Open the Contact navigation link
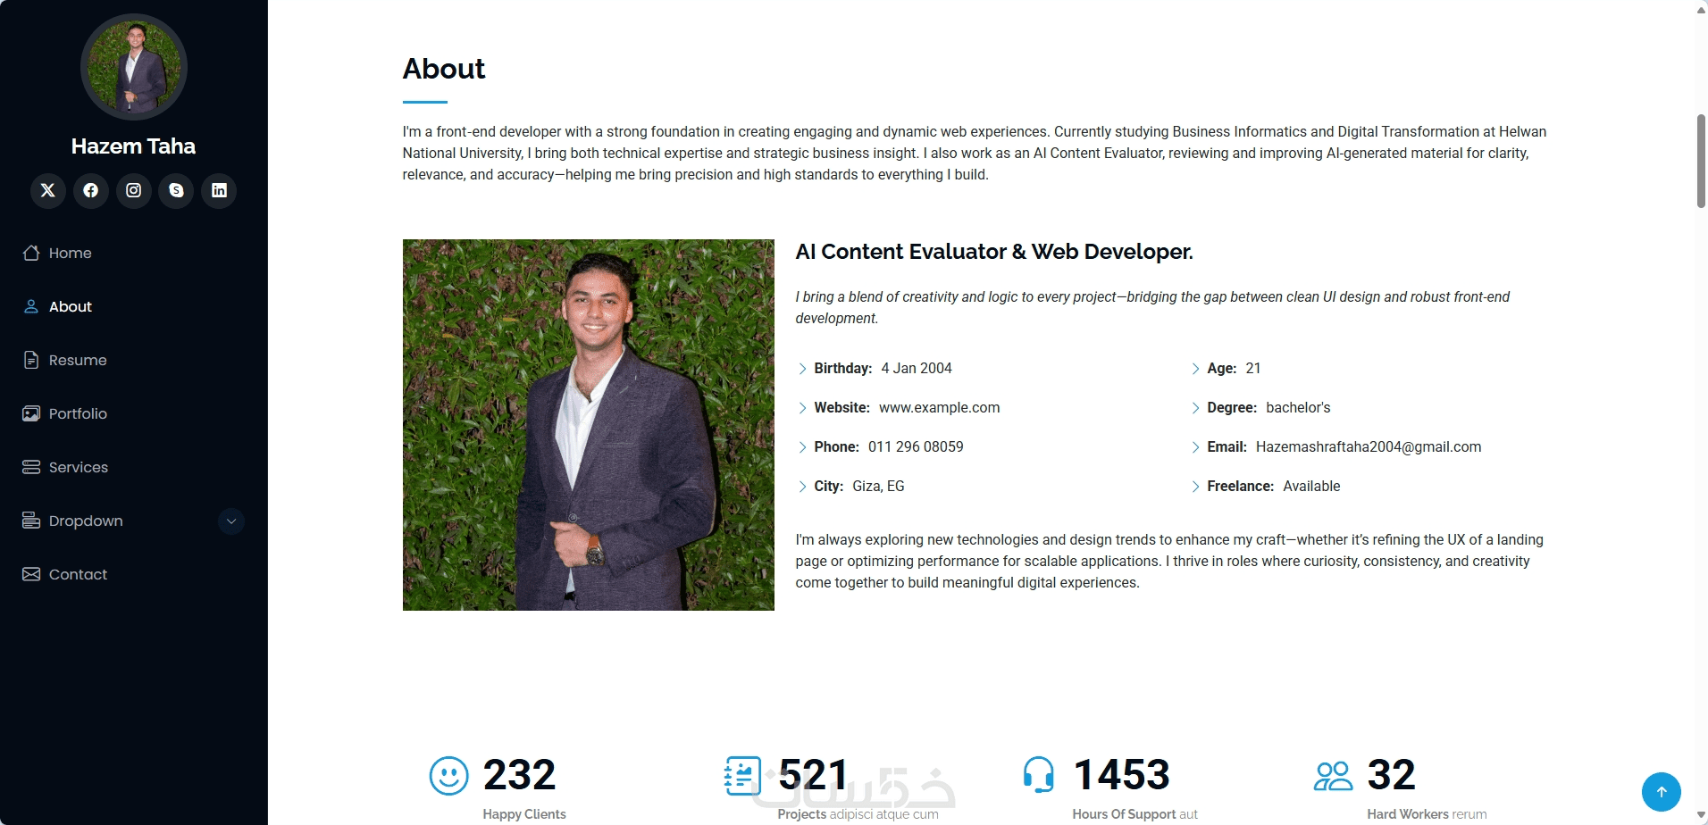1708x825 pixels. (77, 575)
